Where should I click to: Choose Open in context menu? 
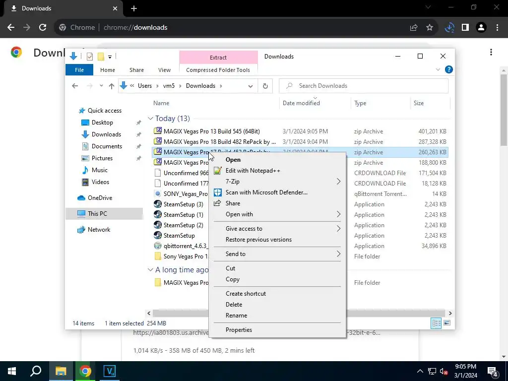pos(278,160)
